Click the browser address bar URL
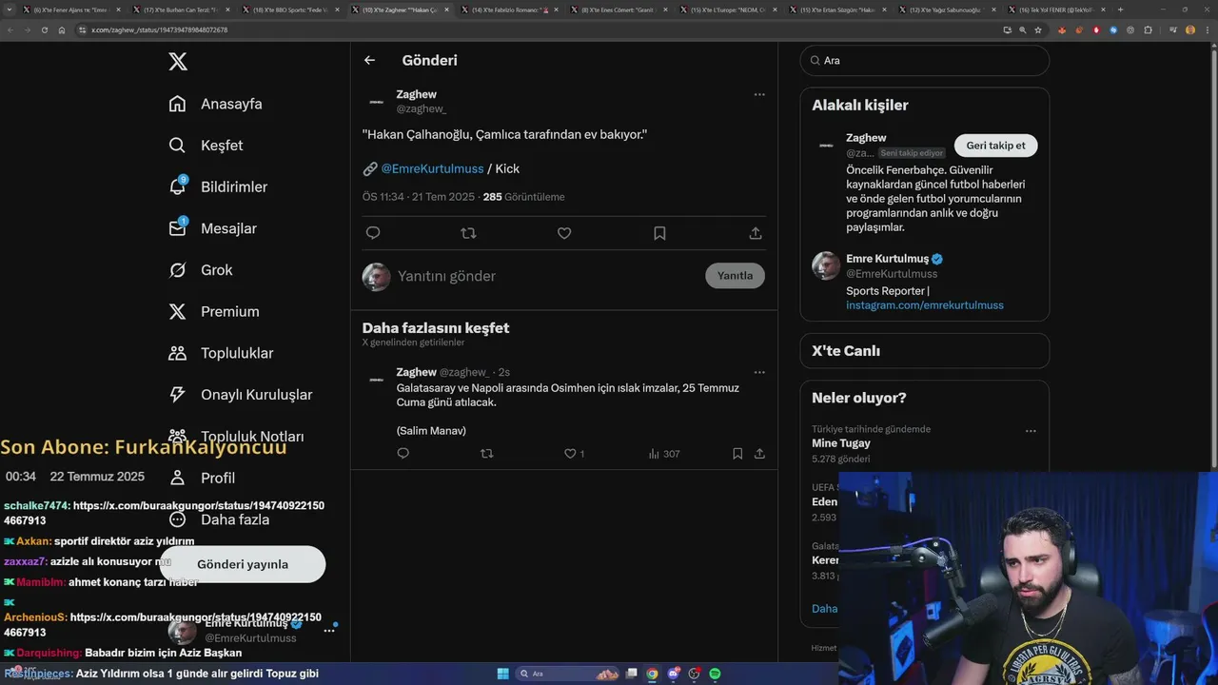 point(160,29)
